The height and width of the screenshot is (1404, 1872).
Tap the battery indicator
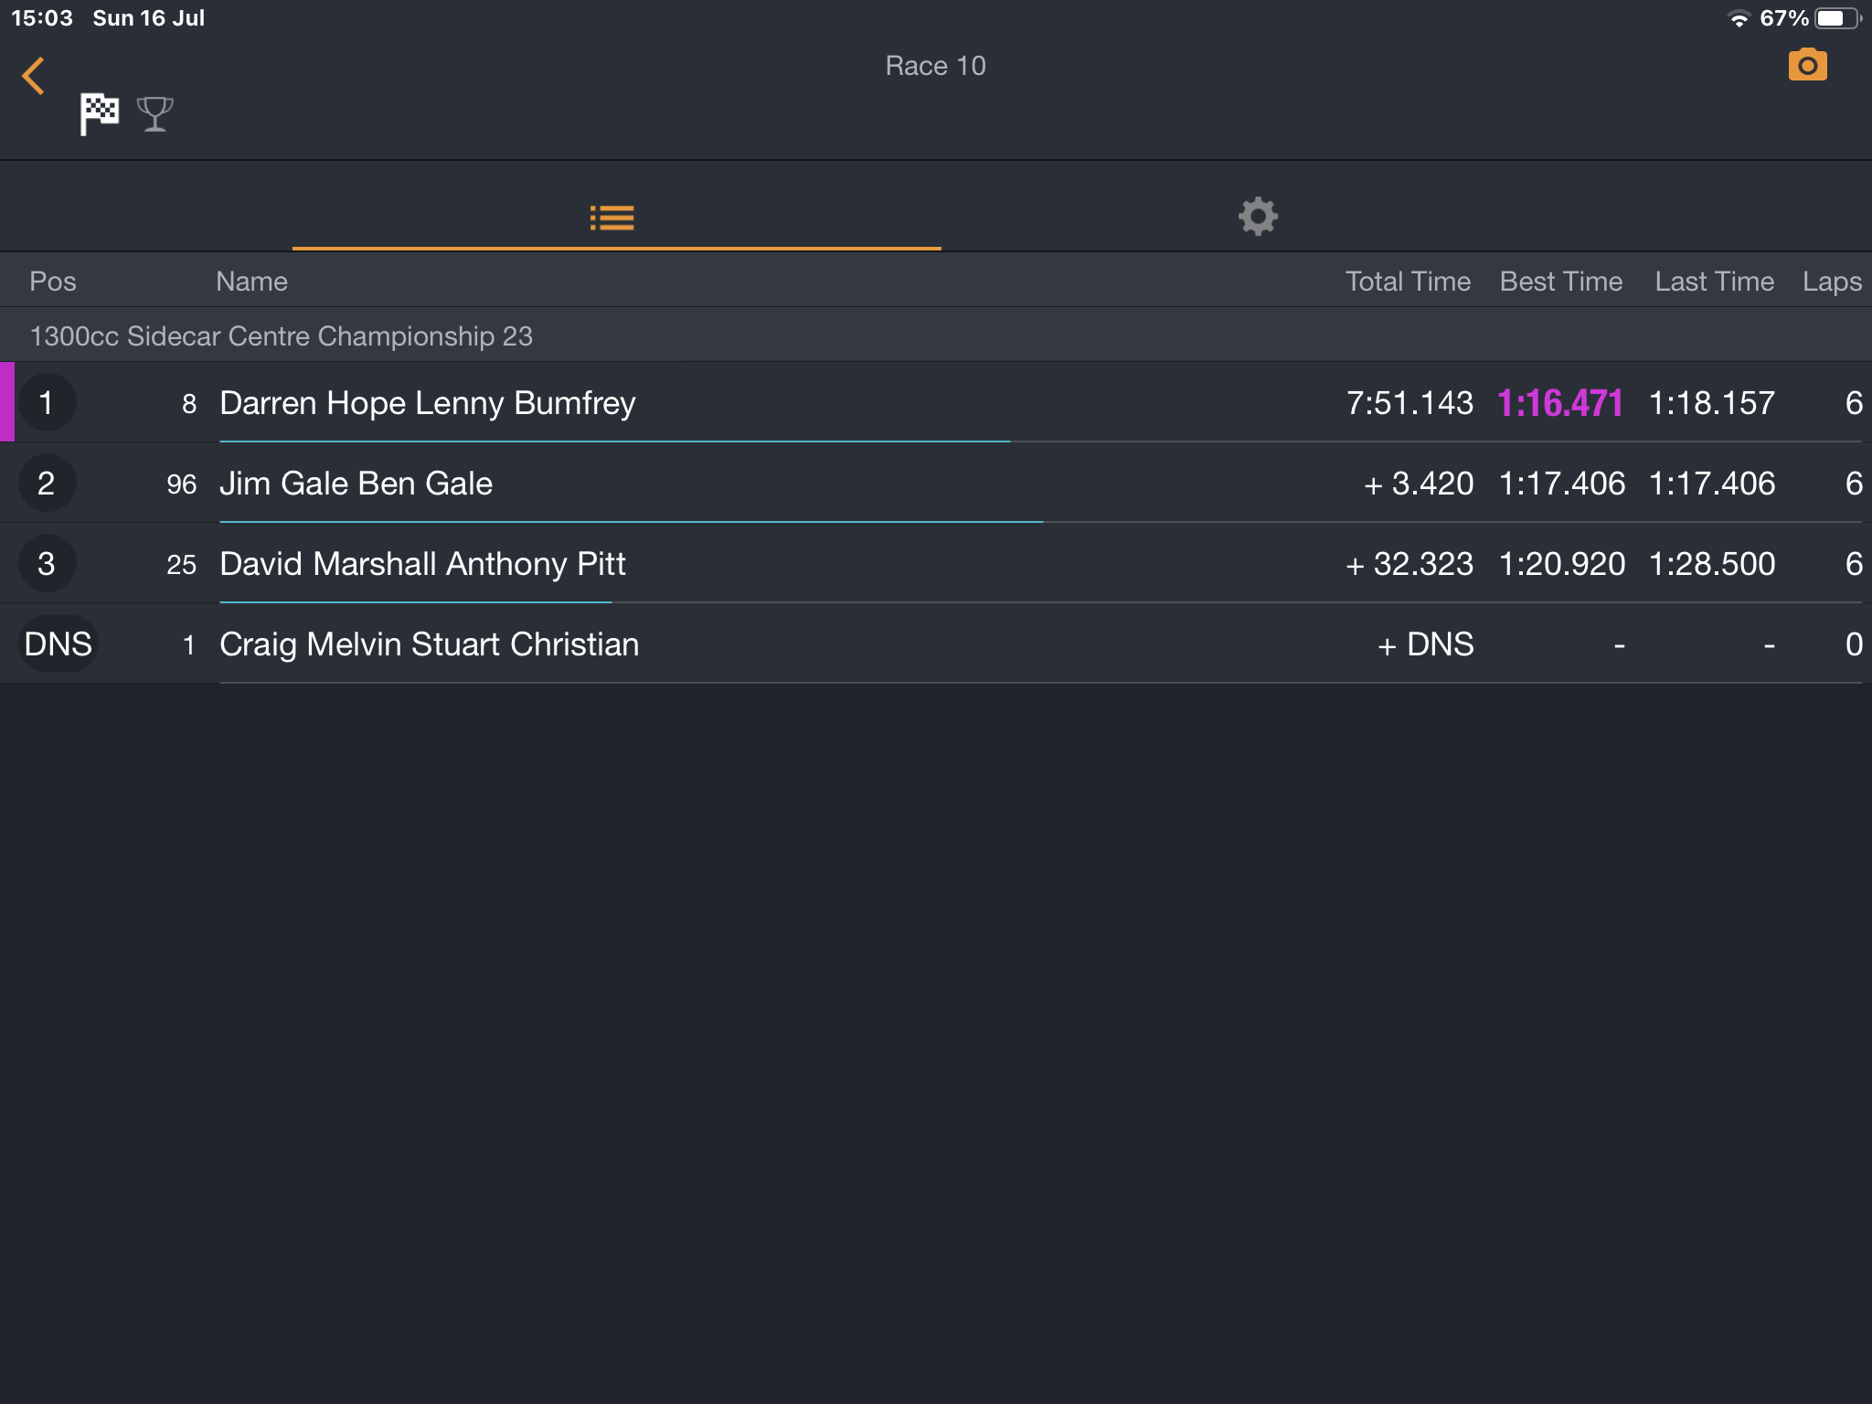pos(1837,18)
